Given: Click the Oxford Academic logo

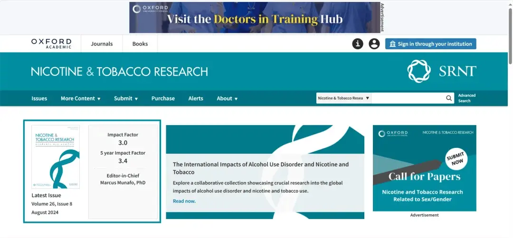Looking at the screenshot, I should (51, 44).
